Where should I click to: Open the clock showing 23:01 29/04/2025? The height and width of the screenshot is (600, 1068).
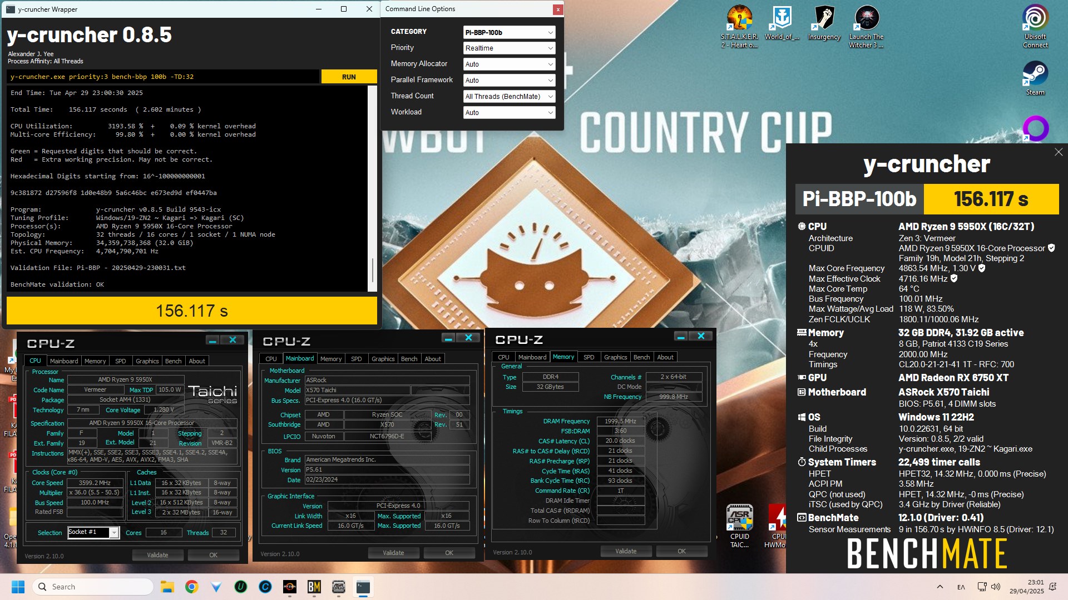coord(1027,587)
